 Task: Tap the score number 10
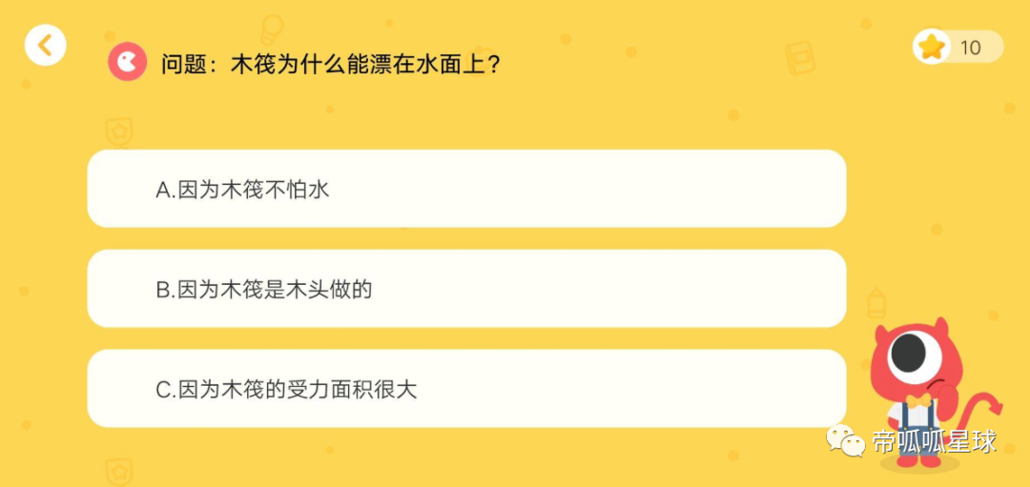tap(970, 48)
